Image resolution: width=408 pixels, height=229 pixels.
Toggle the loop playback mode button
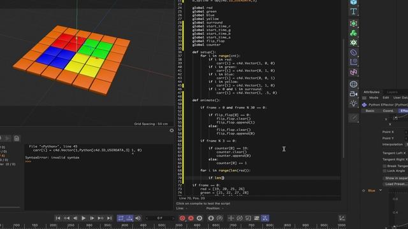(121, 218)
